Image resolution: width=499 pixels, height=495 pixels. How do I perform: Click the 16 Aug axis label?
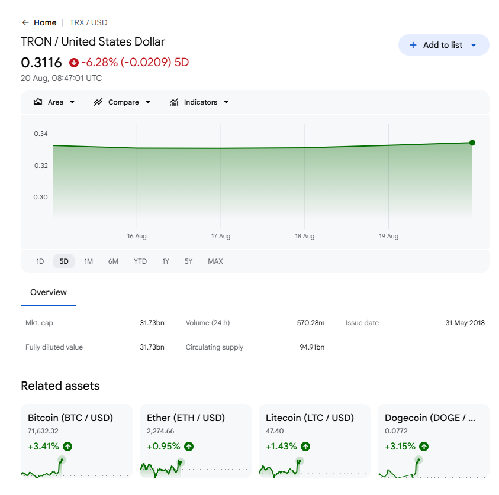tap(137, 236)
